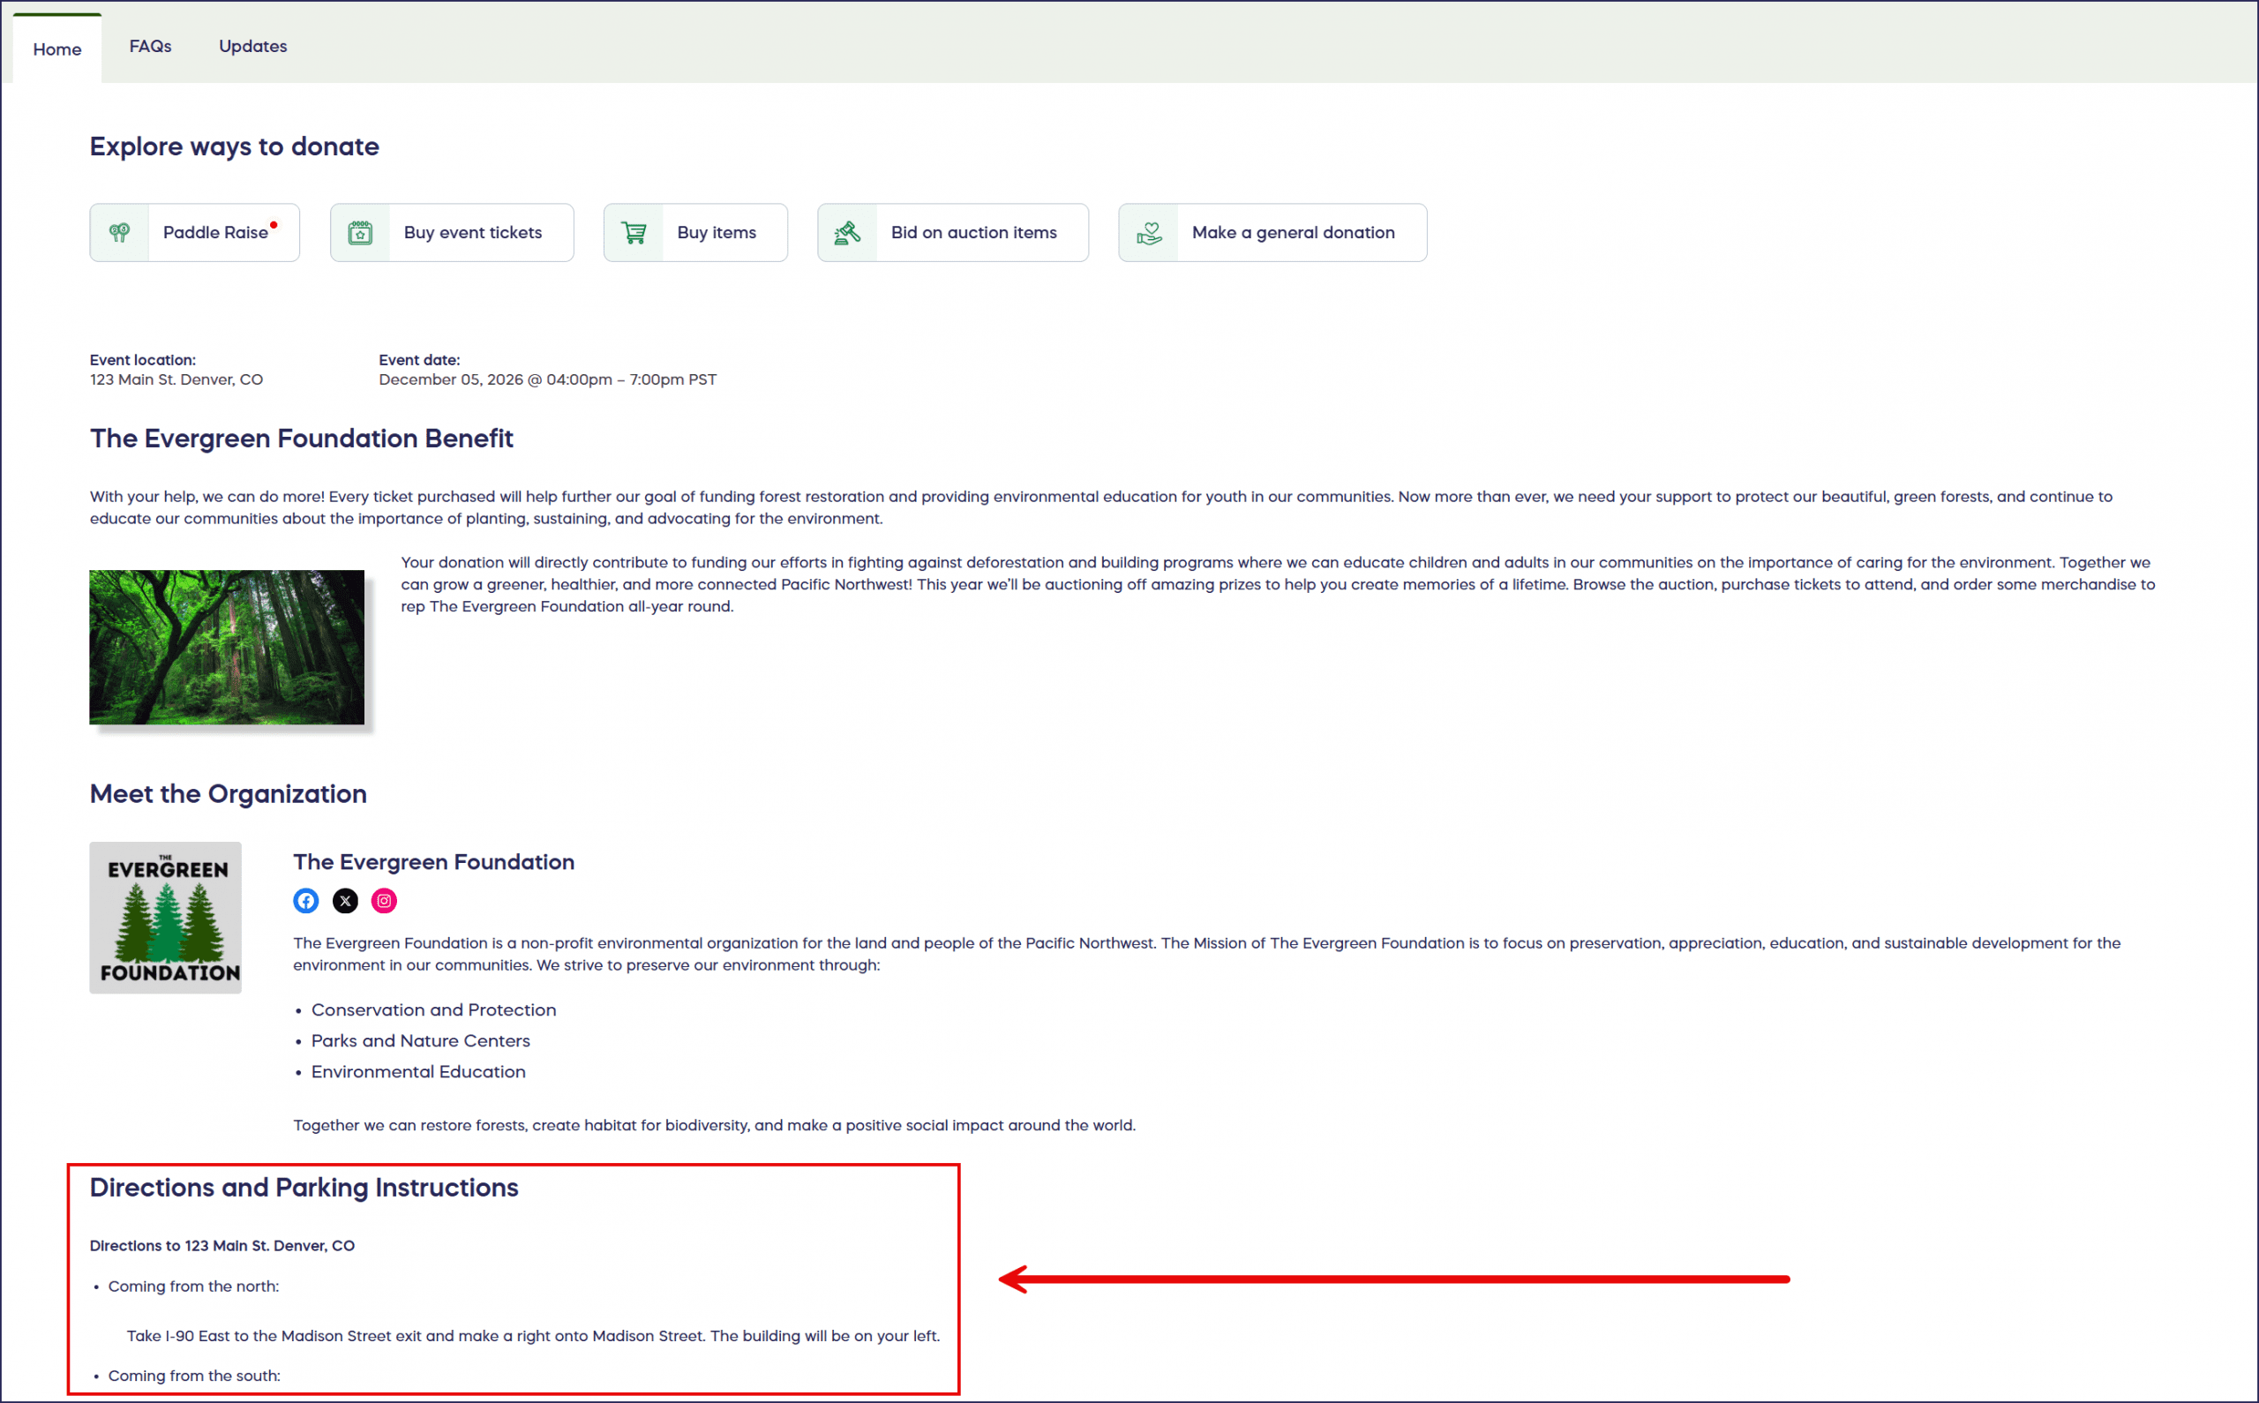Open the foundation's X social icon
This screenshot has height=1403, width=2259.
pyautogui.click(x=345, y=900)
